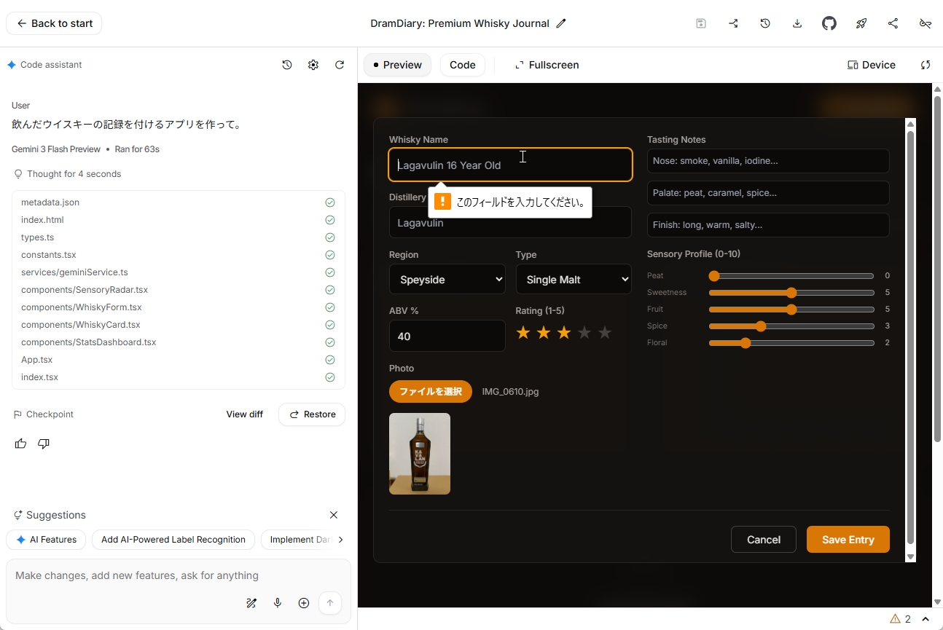Click the greyed-out save icon in the top bar
Image resolution: width=943 pixels, height=630 pixels.
[x=701, y=23]
